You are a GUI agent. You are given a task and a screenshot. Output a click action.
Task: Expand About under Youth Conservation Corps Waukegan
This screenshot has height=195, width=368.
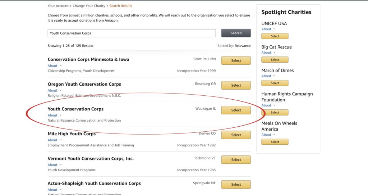(x=55, y=115)
